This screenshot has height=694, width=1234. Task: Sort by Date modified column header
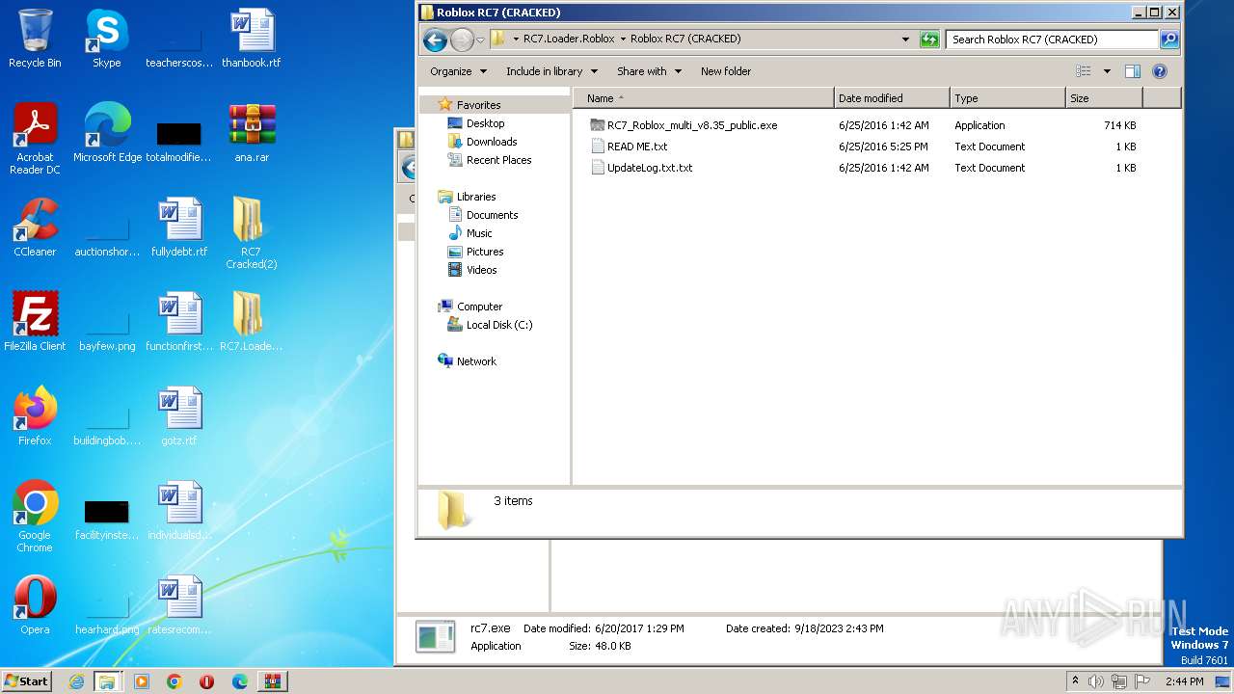[x=892, y=98]
